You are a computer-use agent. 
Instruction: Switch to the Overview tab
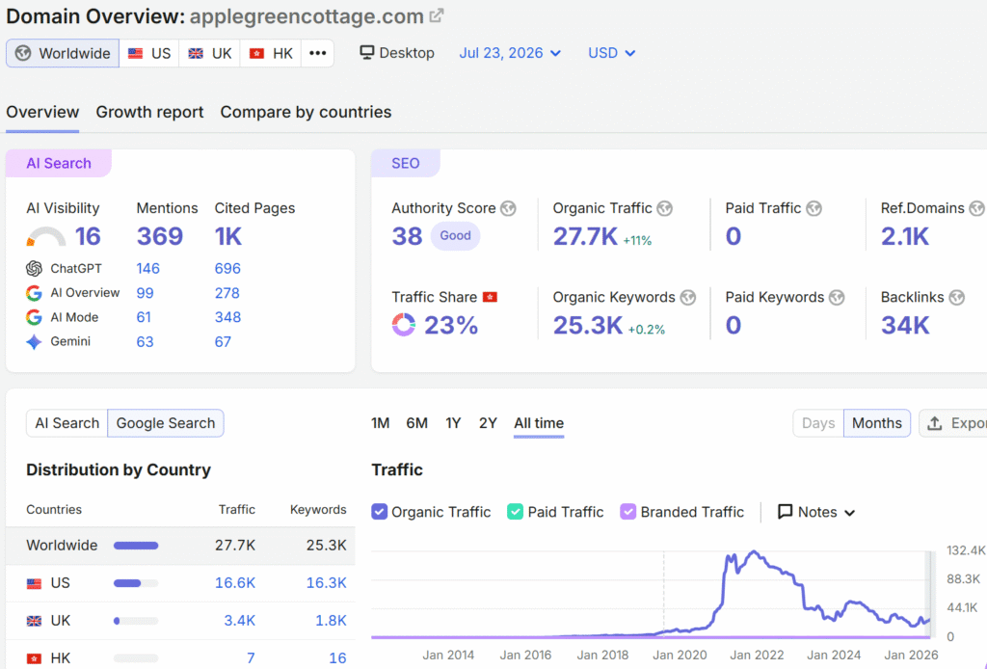point(42,112)
